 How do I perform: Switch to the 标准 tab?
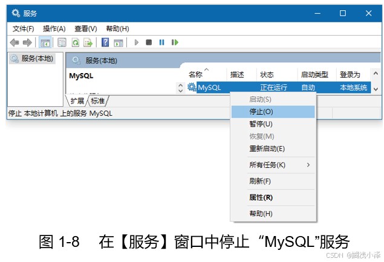click(x=98, y=101)
